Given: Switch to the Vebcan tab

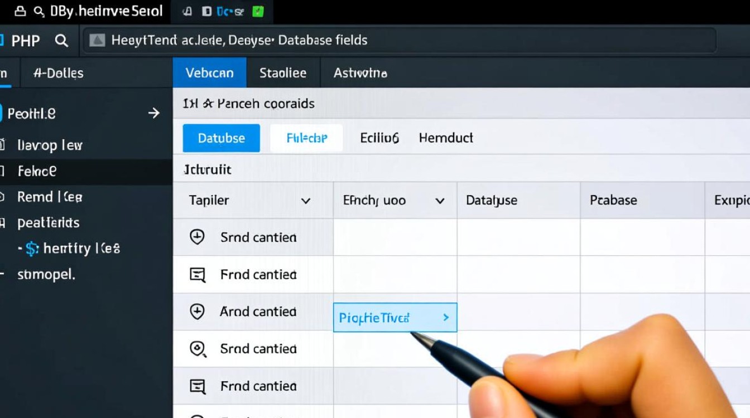Looking at the screenshot, I should pyautogui.click(x=209, y=73).
